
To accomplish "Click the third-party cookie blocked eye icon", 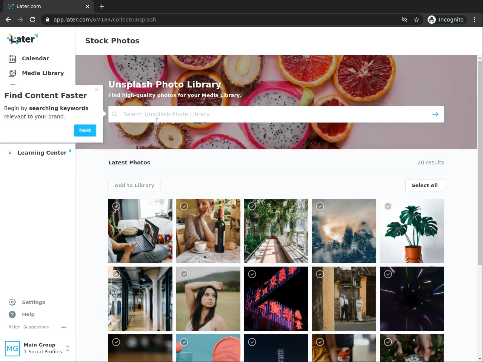I will click(405, 20).
